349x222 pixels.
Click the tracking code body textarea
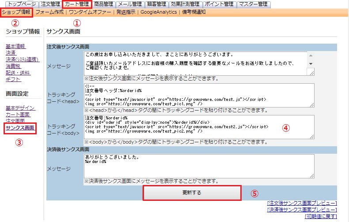pyautogui.click(x=199, y=127)
